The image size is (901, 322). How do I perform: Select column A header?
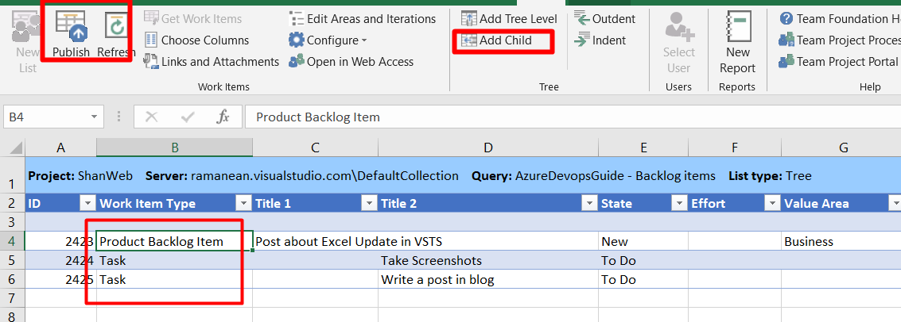61,148
